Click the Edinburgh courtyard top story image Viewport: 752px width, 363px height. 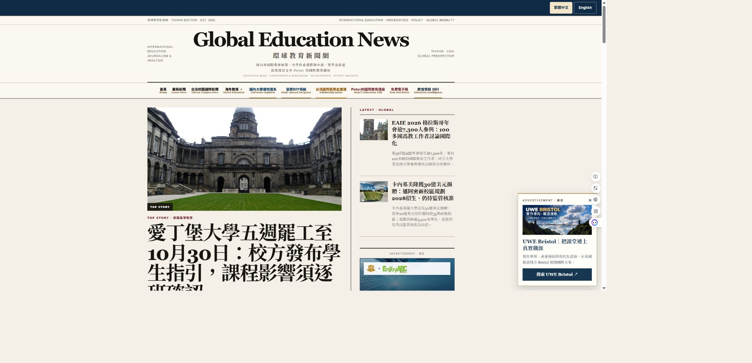pos(244,159)
